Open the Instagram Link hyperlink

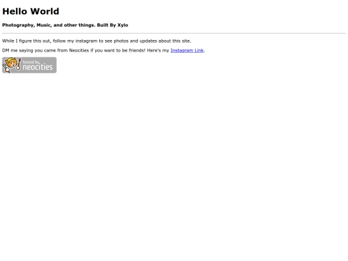(187, 50)
